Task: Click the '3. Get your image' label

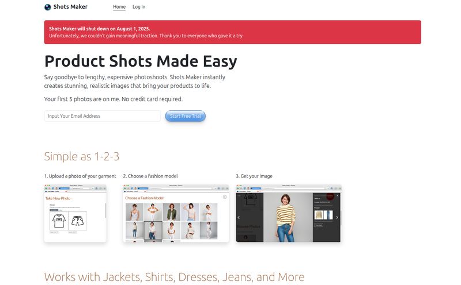Action: [x=254, y=176]
